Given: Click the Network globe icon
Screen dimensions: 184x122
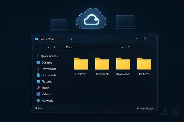Looking at the screenshot, I should tap(38, 100).
